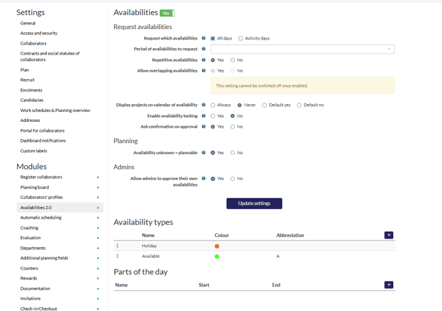442x311 pixels.
Task: Open Access and security settings
Action: click(x=38, y=33)
